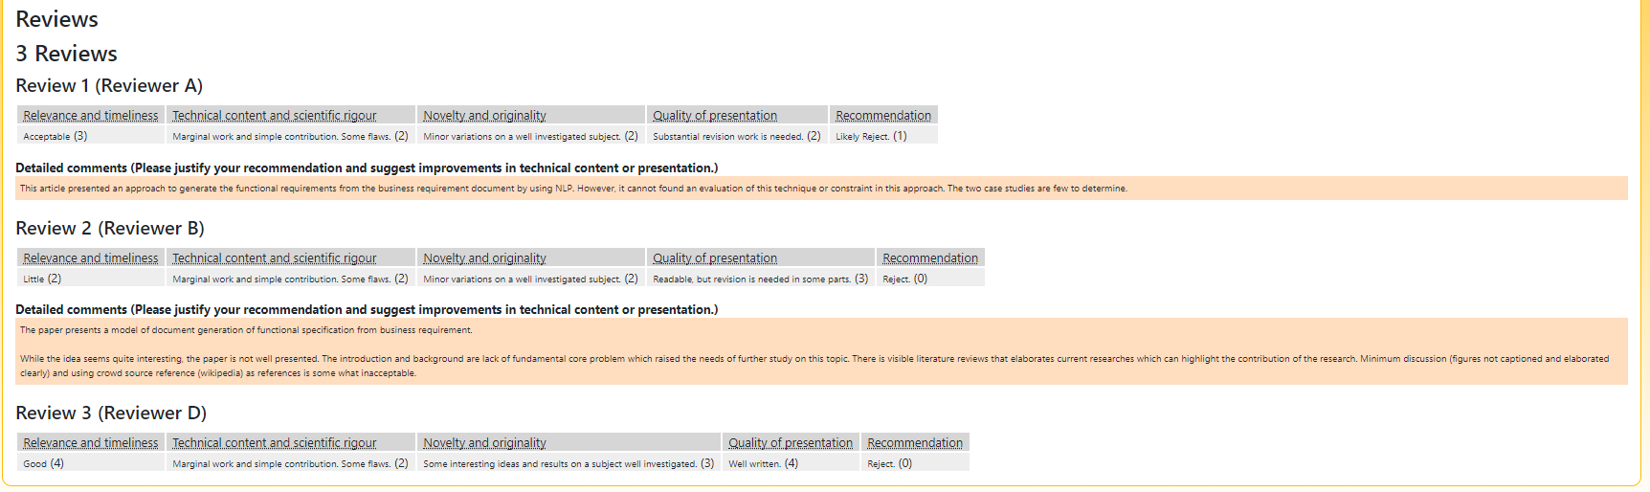This screenshot has width=1650, height=492.
Task: Click Reviewer A's detailed comments text box
Action: tap(821, 189)
